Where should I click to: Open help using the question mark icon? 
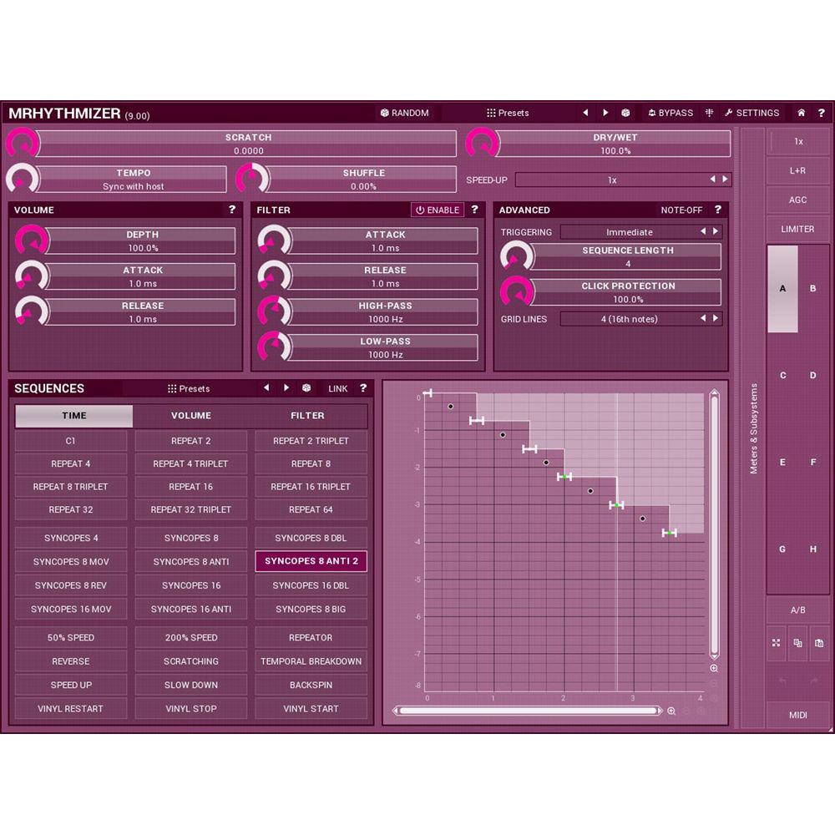[x=822, y=113]
